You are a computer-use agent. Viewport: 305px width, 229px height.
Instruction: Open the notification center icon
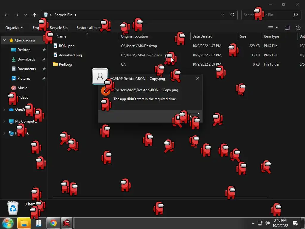(295, 223)
